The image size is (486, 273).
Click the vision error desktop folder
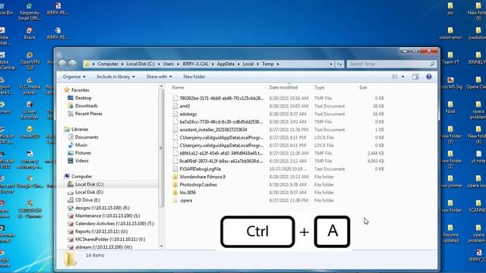450,33
